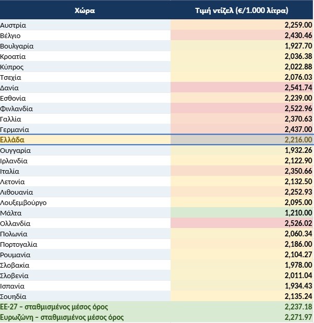Click the value 2,430.46
The width and height of the screenshot is (314, 323).
(298, 35)
